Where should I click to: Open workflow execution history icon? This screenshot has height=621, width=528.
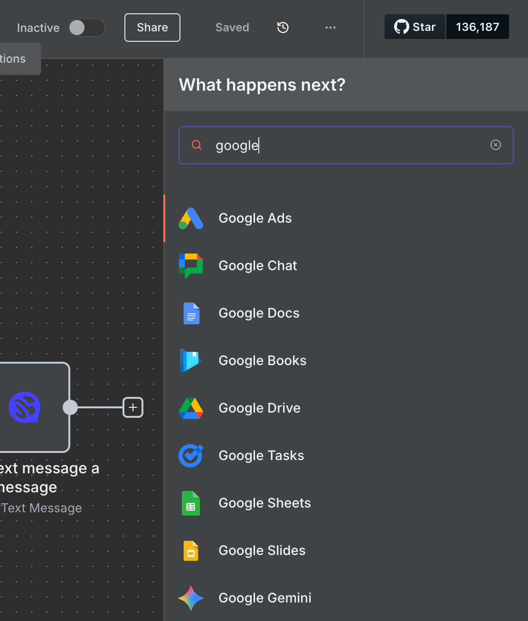(283, 28)
